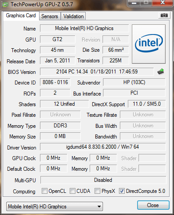The image size is (174, 215).
Task: Click the Memory Type field showing DDR3
Action: tap(60, 126)
